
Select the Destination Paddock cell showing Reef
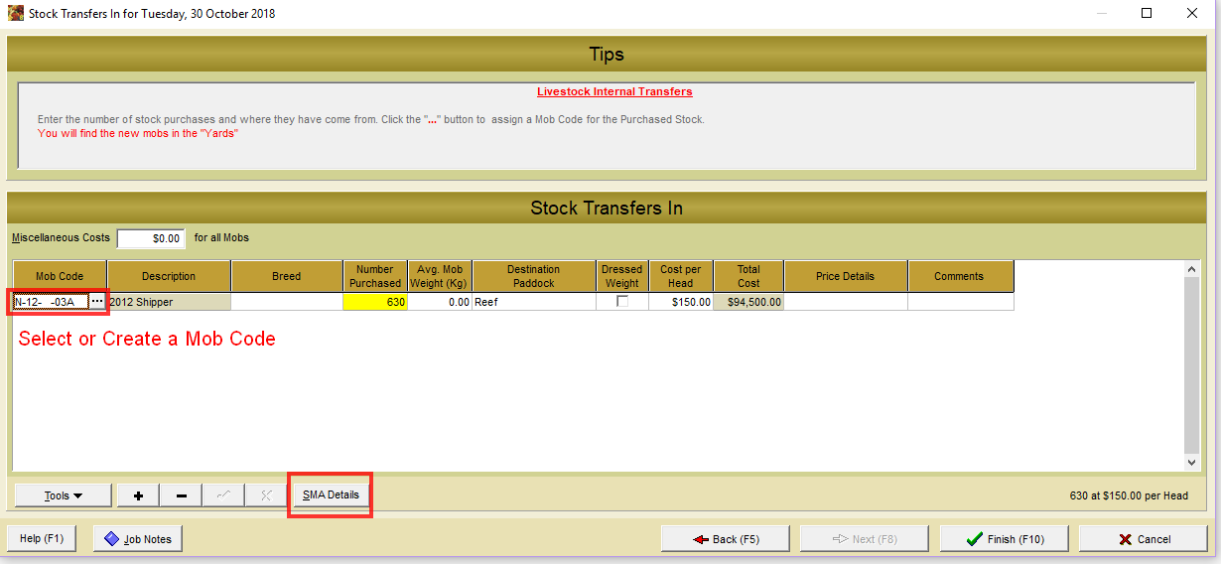pos(534,302)
